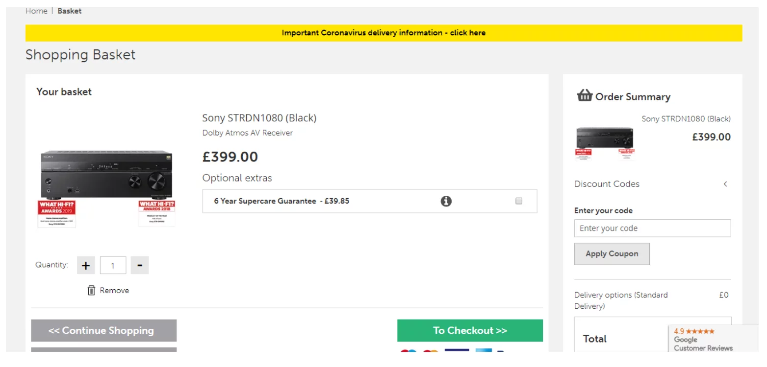Open the Coronavirus delivery information banner

point(383,33)
